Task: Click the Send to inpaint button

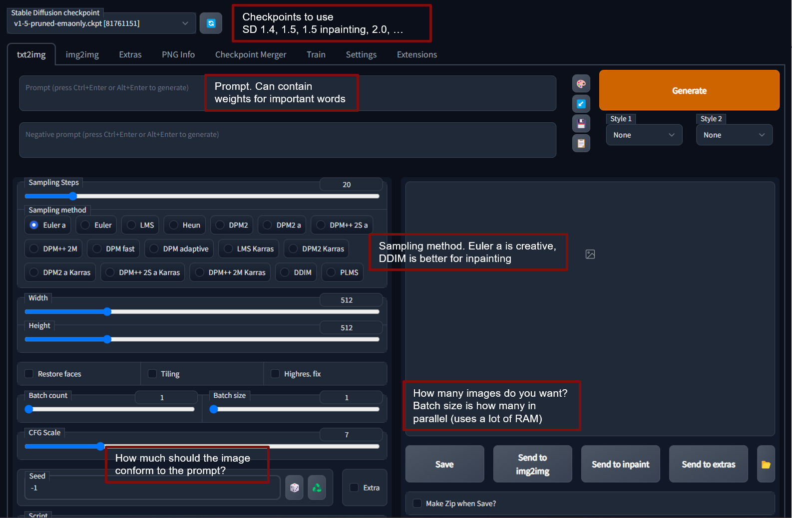Action: pyautogui.click(x=620, y=464)
